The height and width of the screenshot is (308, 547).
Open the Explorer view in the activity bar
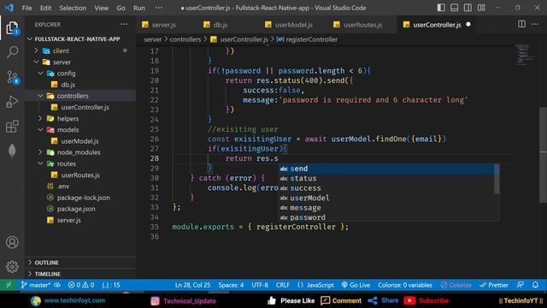12,28
